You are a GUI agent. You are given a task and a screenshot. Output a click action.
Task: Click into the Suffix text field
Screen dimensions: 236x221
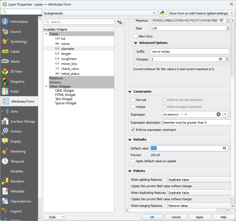click(x=189, y=52)
